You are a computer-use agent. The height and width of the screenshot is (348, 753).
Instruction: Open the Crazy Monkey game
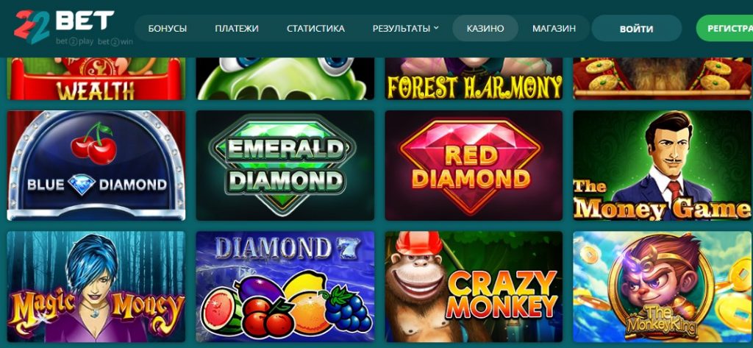[474, 286]
